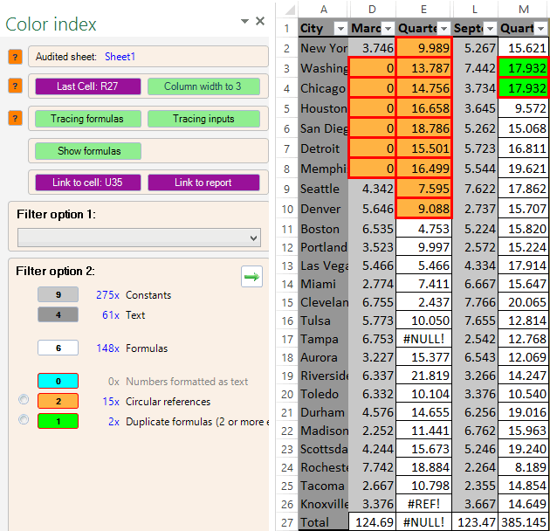Select column A header
Image resolution: width=550 pixels, height=531 pixels.
click(x=323, y=9)
